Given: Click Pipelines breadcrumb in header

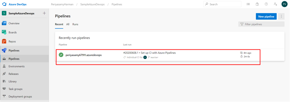Looking at the screenshot, I should pos(117,4).
